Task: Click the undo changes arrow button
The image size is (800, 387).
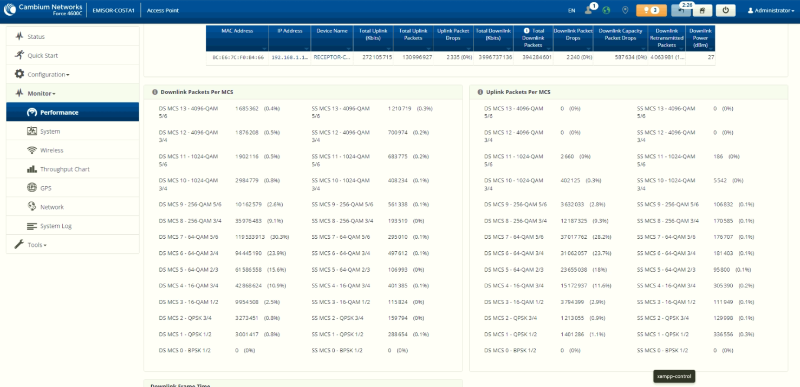Action: point(681,10)
